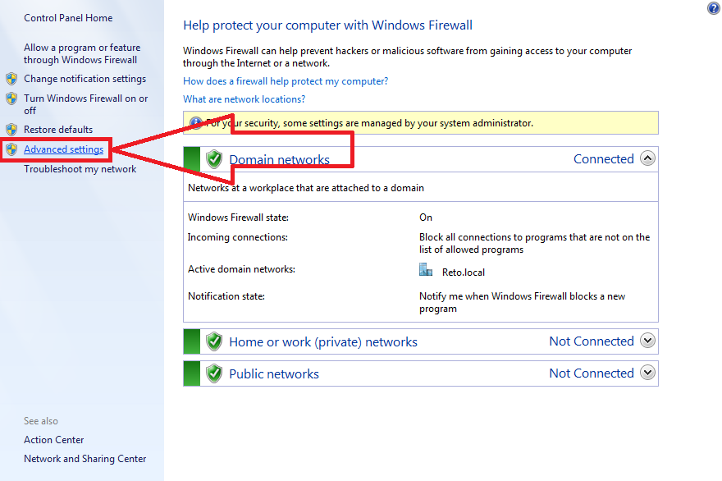The height and width of the screenshot is (481, 722).
Task: Click the help question mark icon
Action: click(x=713, y=8)
